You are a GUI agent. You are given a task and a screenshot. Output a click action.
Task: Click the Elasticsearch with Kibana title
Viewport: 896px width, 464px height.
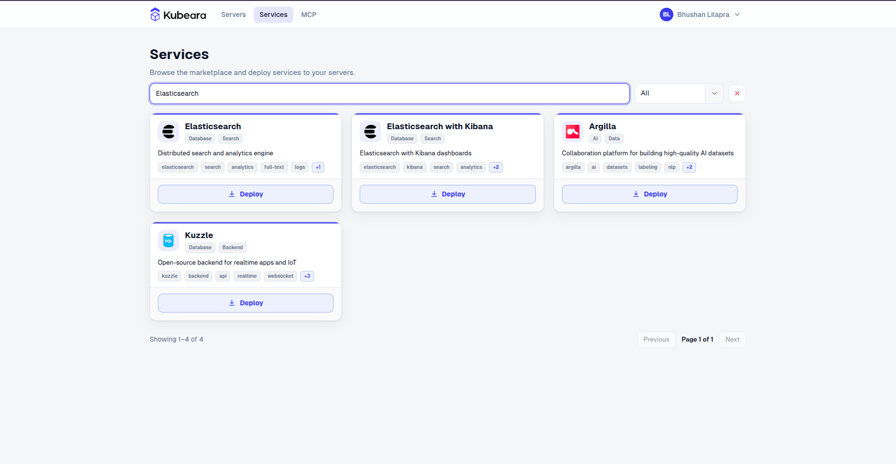[x=440, y=126]
